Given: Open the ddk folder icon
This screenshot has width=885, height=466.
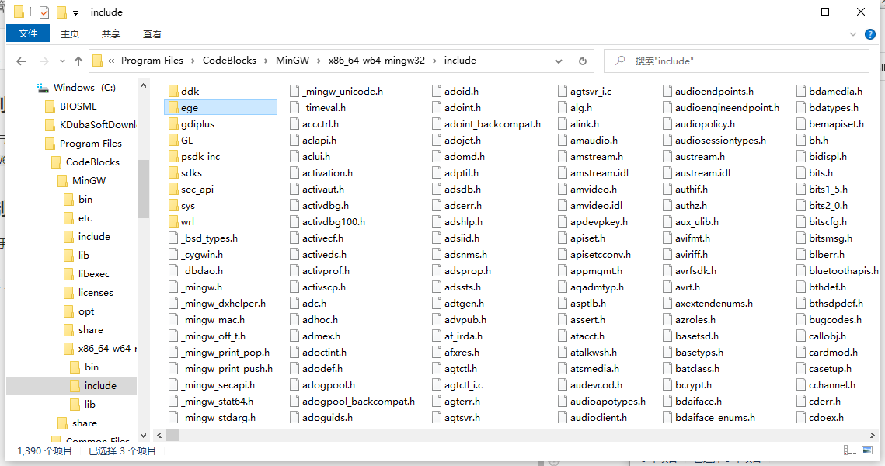Looking at the screenshot, I should pos(173,92).
